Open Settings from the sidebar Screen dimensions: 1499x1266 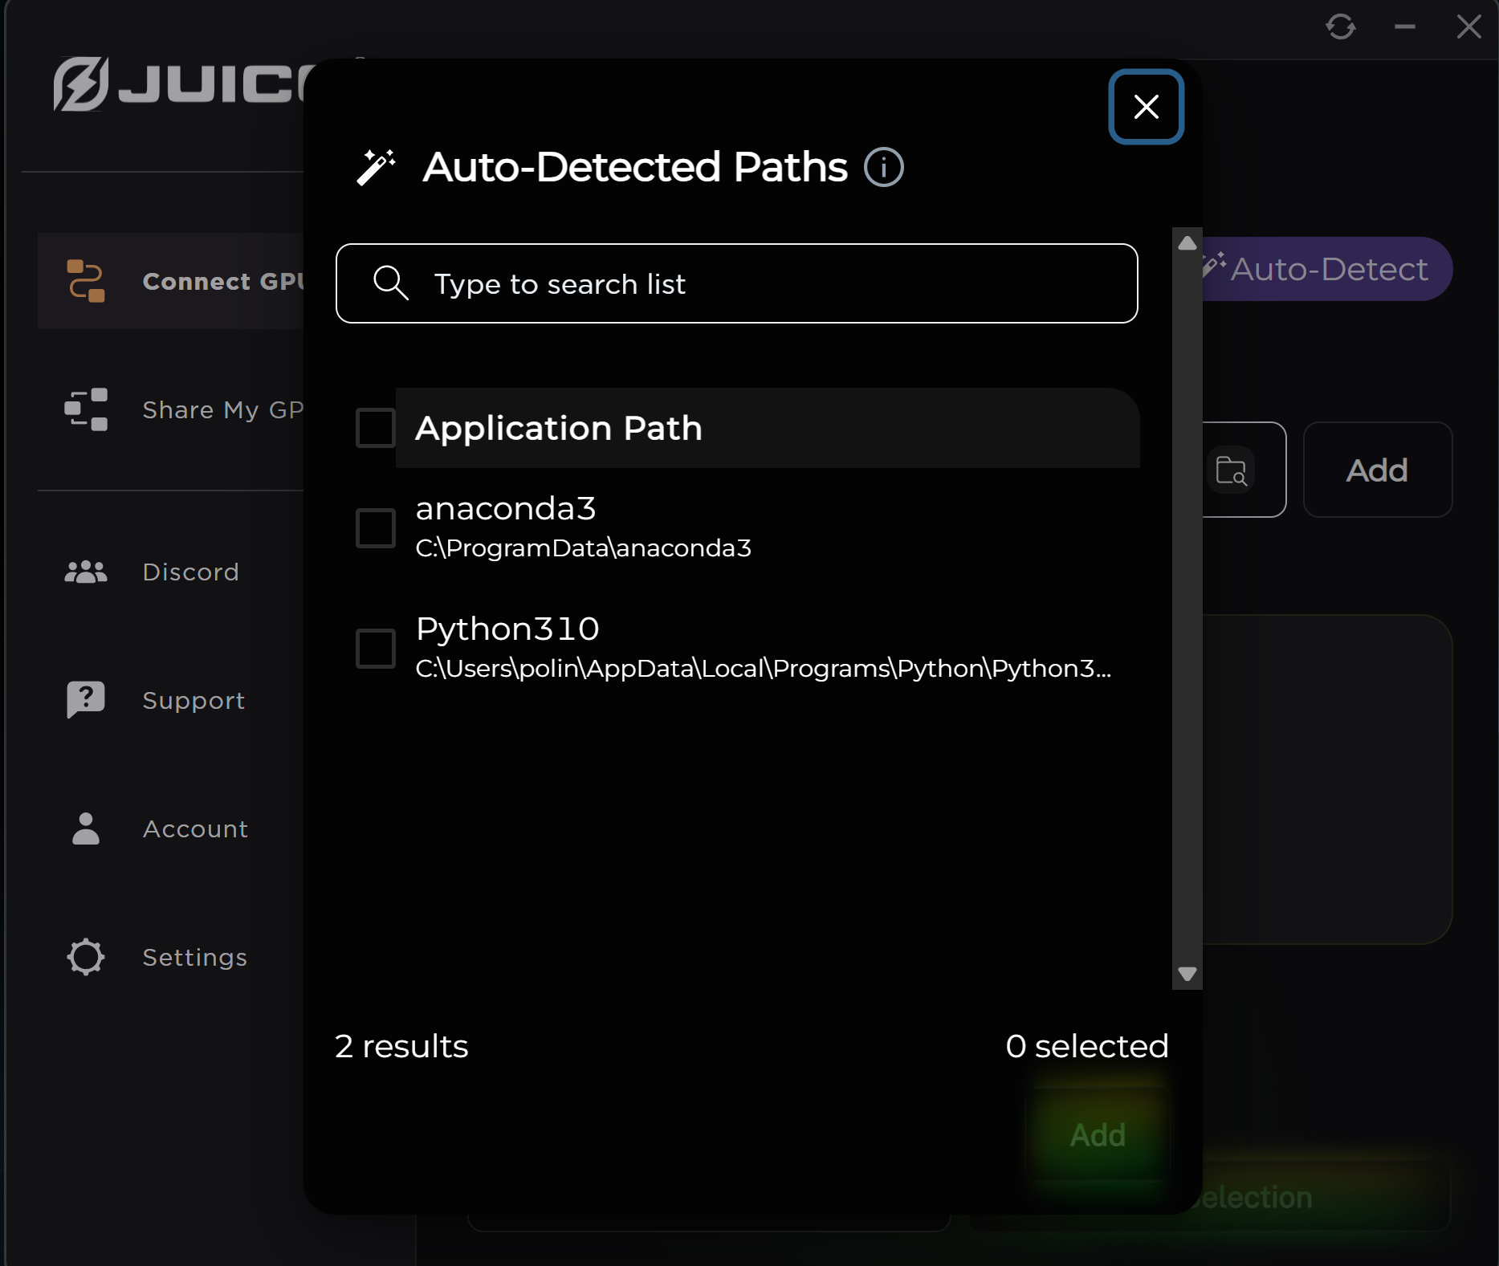pos(195,957)
